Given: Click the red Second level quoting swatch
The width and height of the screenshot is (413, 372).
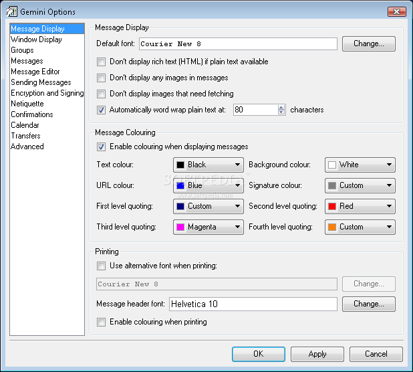Looking at the screenshot, I should [x=332, y=206].
